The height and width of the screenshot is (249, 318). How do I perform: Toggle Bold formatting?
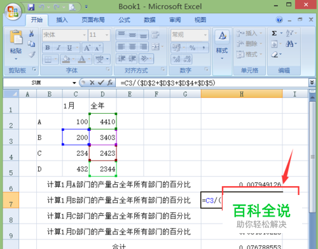click(x=48, y=48)
